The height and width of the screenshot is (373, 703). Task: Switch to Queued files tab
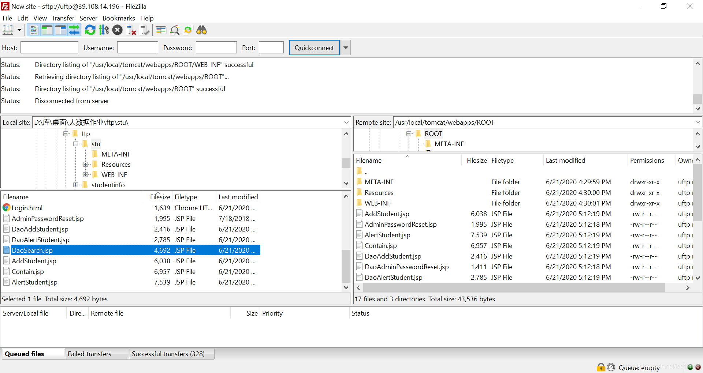(33, 354)
